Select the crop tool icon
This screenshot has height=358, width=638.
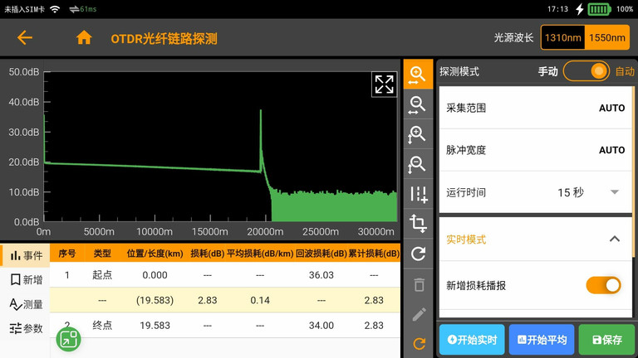(418, 224)
